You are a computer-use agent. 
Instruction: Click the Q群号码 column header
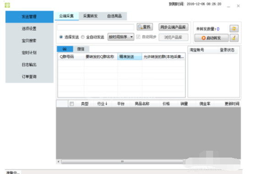(x=71, y=57)
